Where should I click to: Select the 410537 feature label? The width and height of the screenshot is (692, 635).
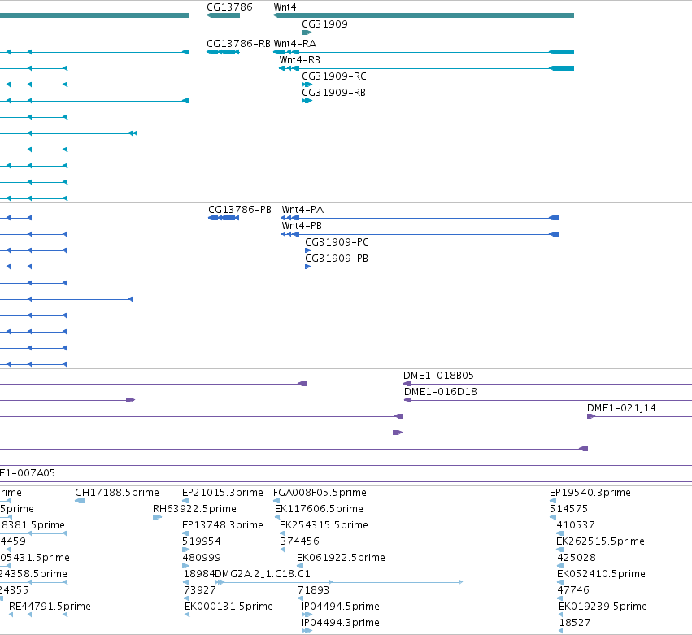(x=576, y=525)
